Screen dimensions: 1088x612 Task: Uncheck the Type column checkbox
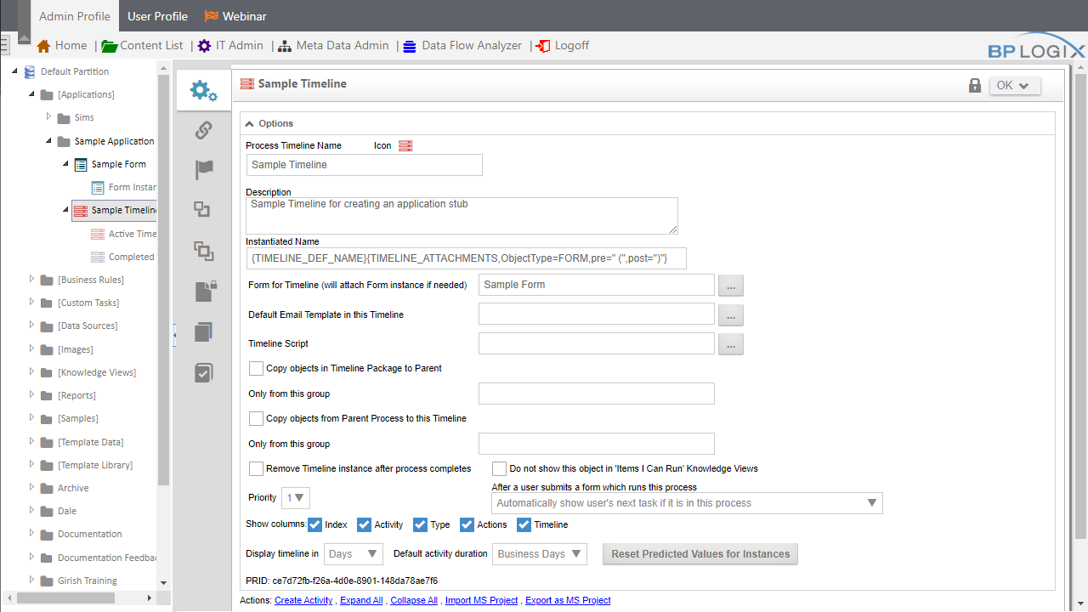pos(420,524)
